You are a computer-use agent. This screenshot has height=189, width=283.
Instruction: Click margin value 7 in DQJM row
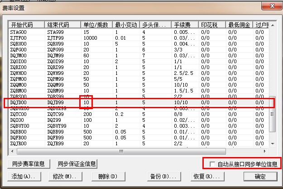[x=144, y=55]
